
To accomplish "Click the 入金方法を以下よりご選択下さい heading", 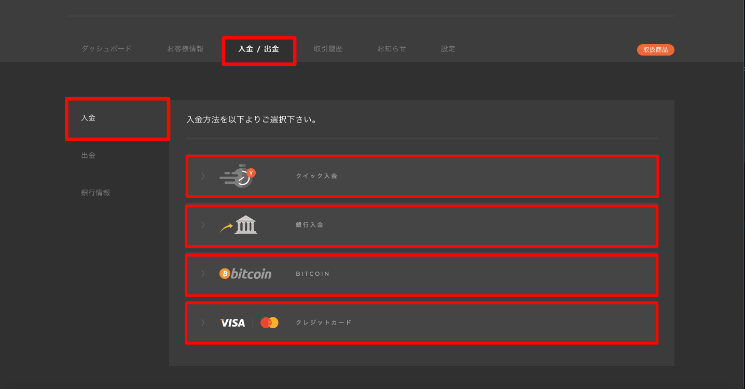I will tap(252, 120).
